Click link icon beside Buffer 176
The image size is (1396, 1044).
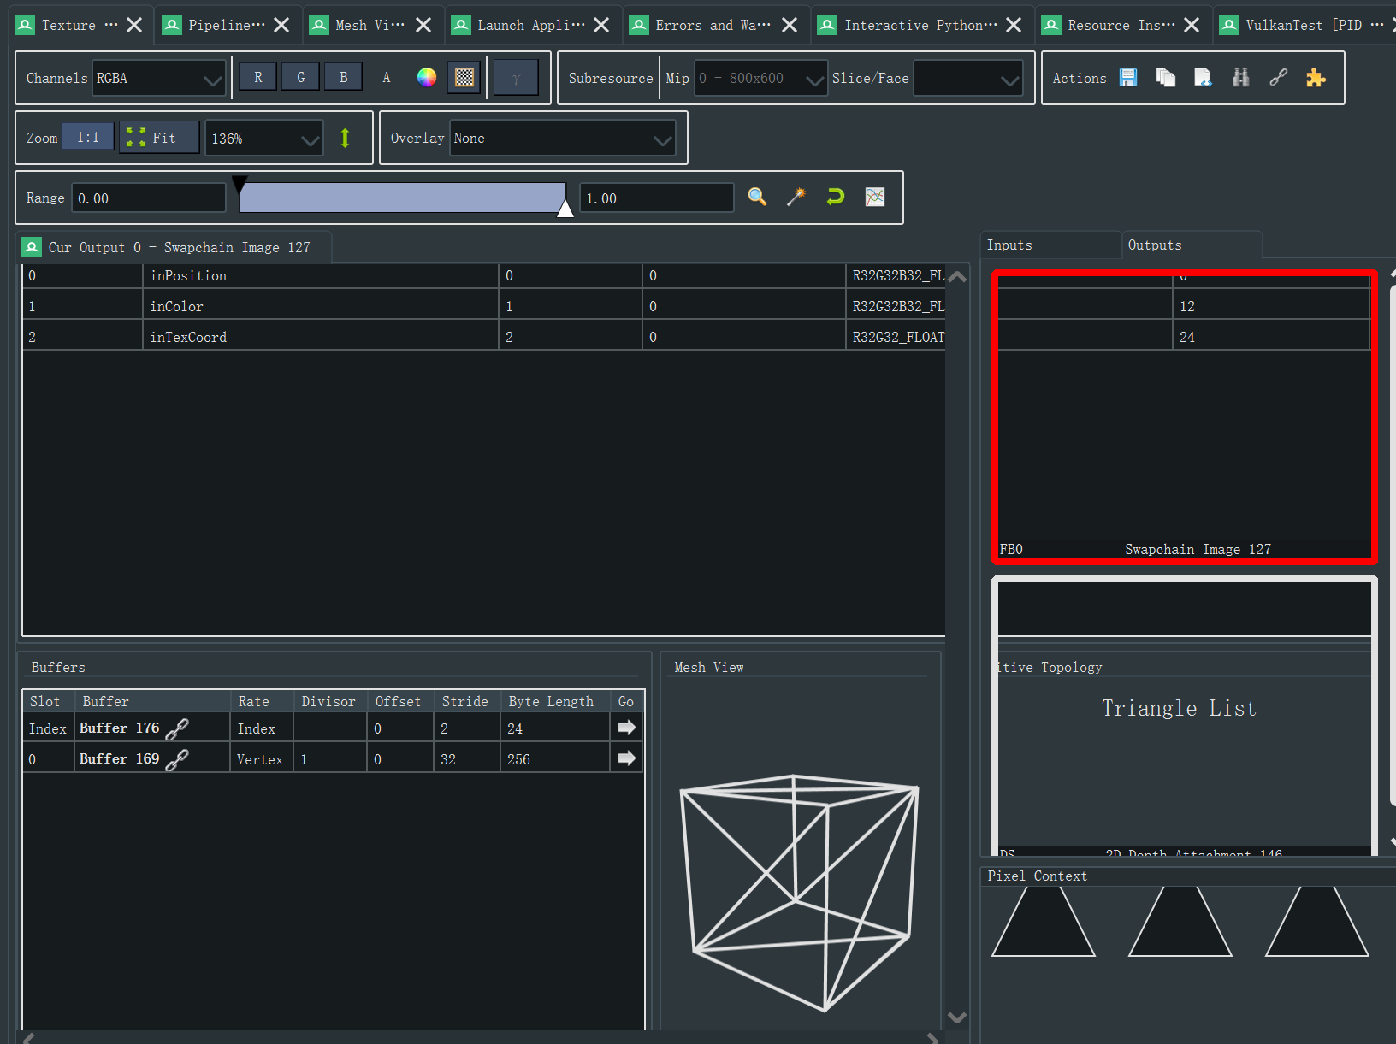[x=177, y=728]
